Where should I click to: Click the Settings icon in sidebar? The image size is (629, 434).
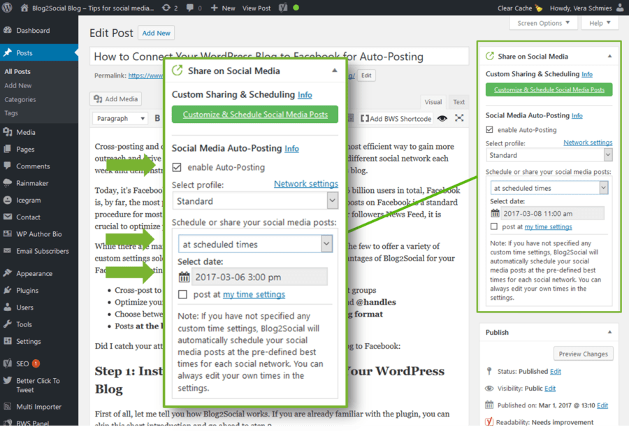(7, 341)
